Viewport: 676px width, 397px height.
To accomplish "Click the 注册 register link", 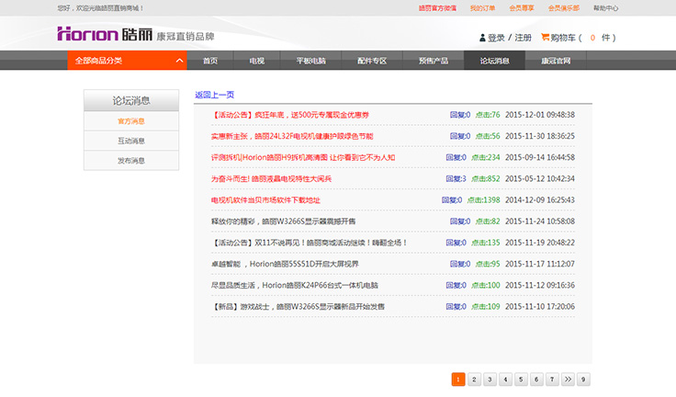I will pyautogui.click(x=523, y=38).
